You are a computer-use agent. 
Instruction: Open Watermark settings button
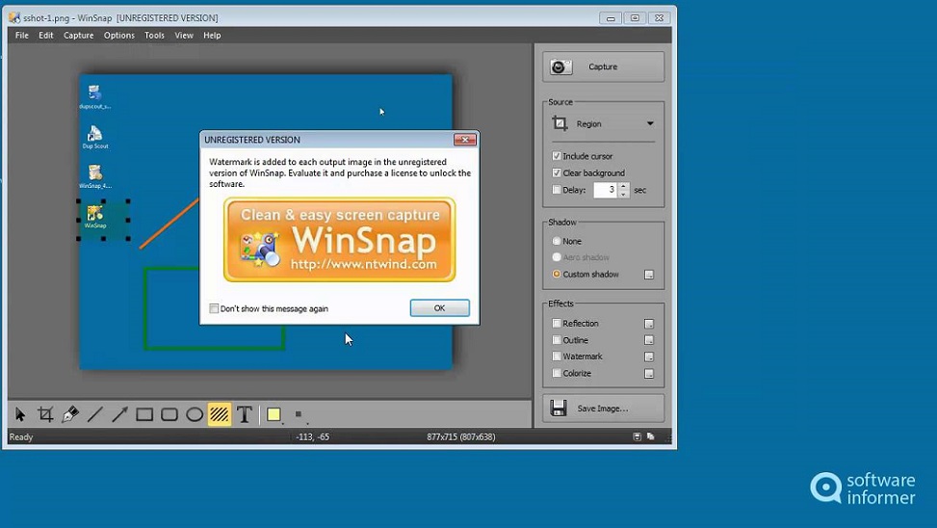click(649, 357)
